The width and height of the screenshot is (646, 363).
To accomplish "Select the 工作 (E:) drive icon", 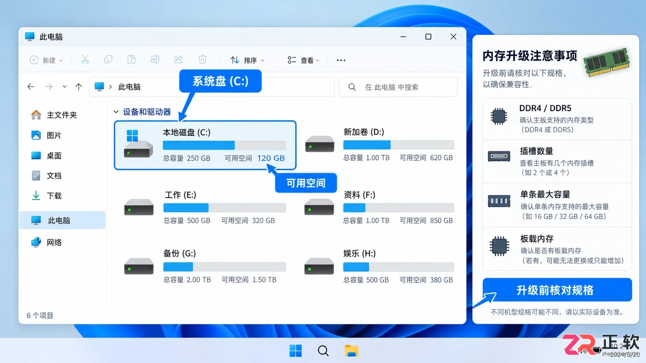I will click(x=139, y=207).
